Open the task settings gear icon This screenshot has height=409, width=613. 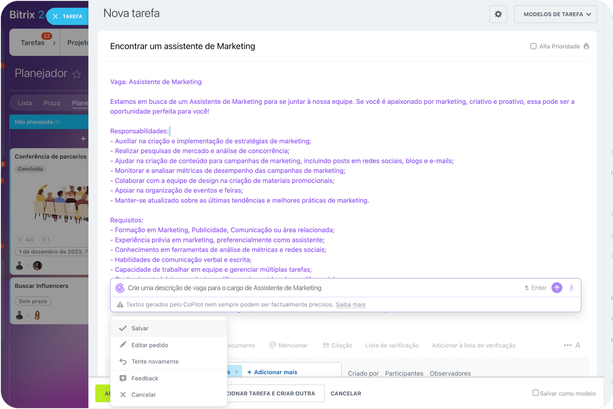click(x=498, y=14)
